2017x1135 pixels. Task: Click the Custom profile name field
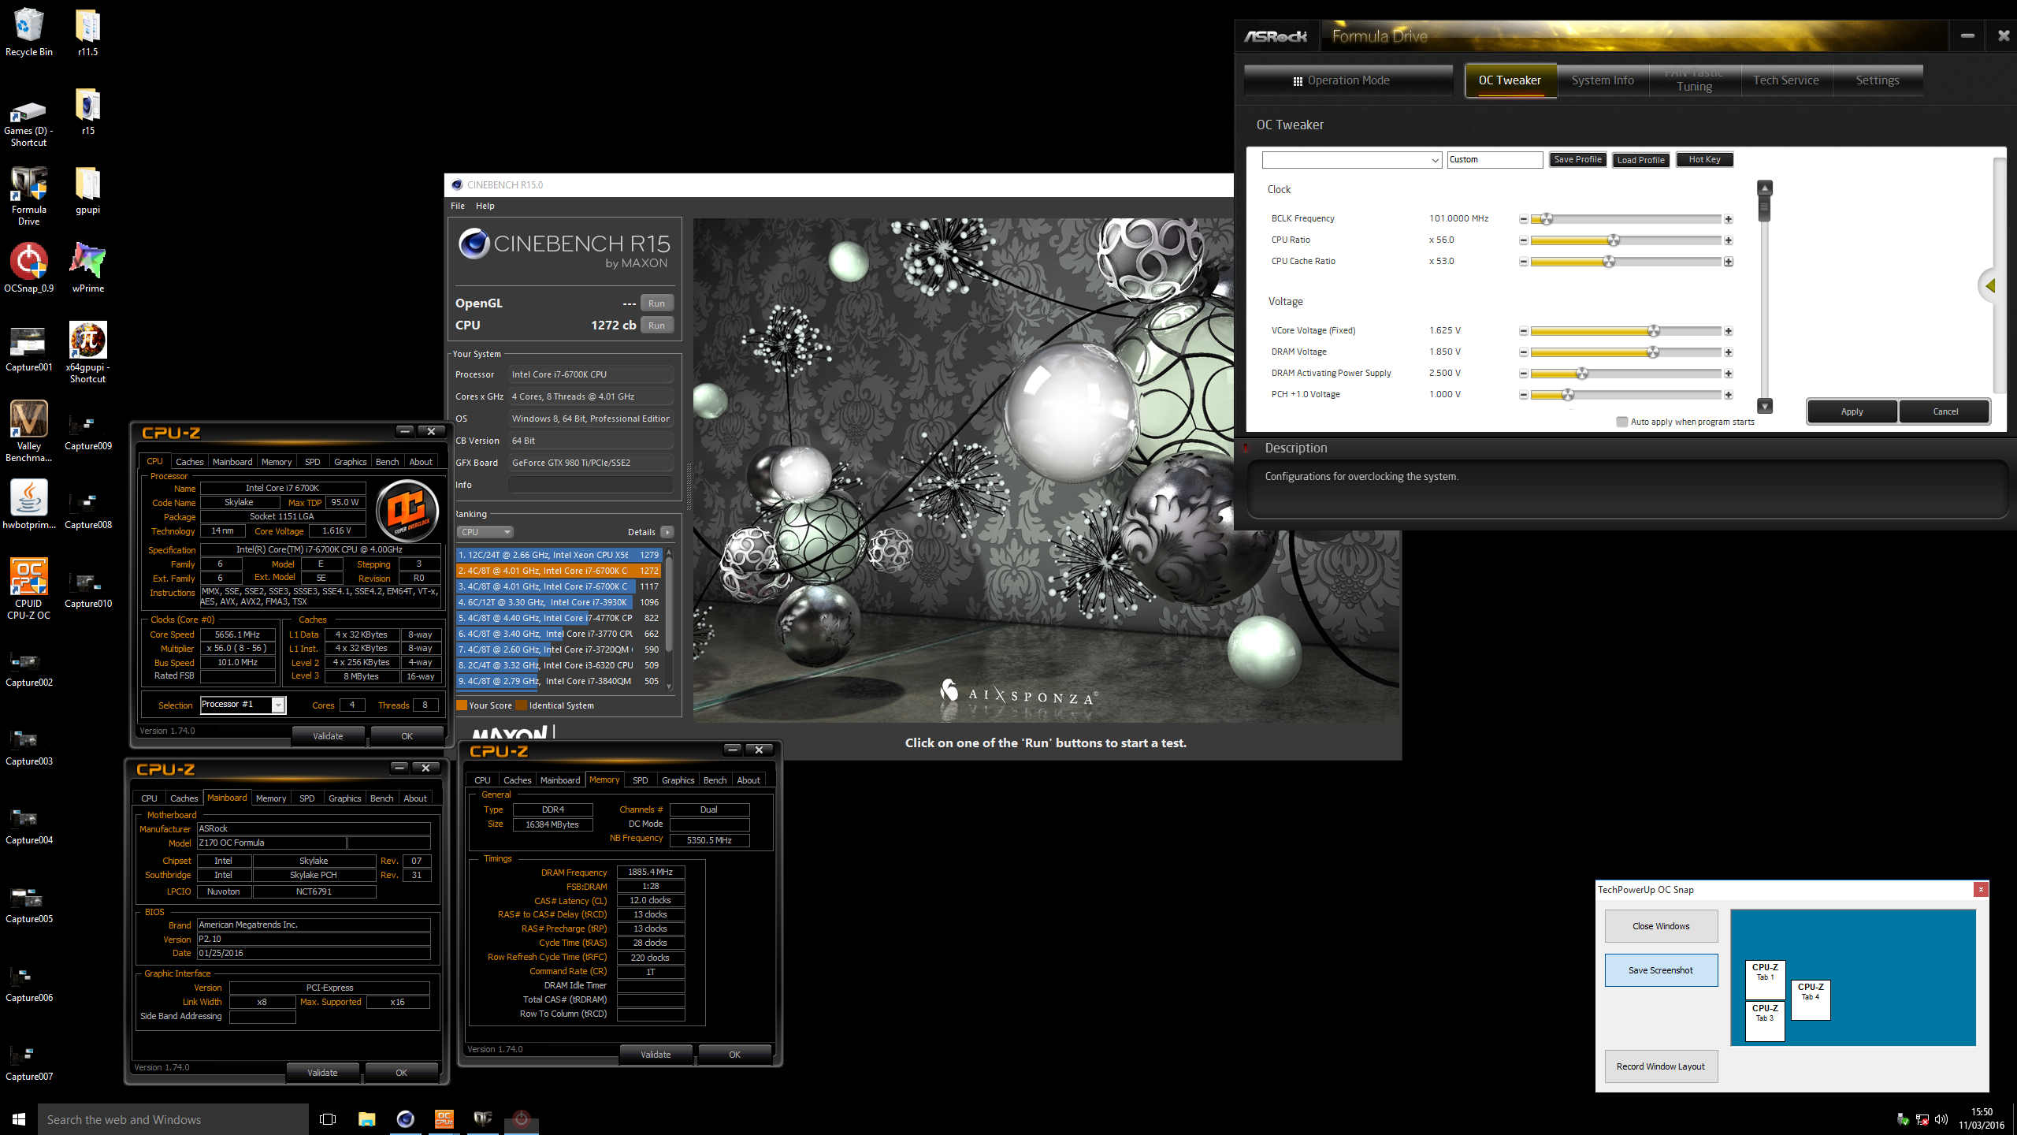pos(1495,160)
